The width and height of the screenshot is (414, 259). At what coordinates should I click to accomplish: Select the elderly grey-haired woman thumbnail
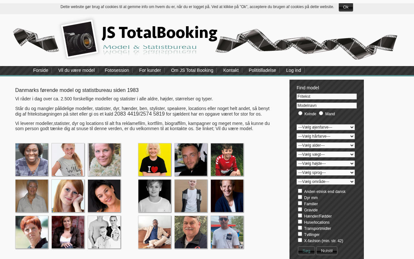click(32, 196)
